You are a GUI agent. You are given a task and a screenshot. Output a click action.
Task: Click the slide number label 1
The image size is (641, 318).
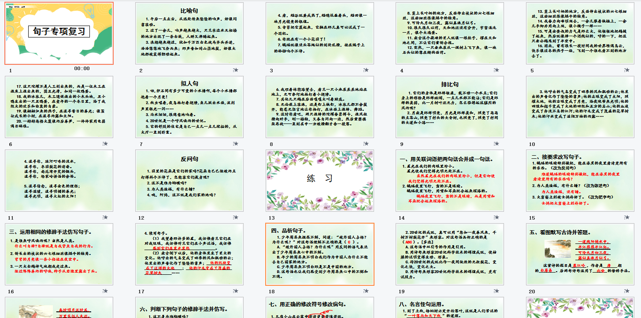[11, 71]
